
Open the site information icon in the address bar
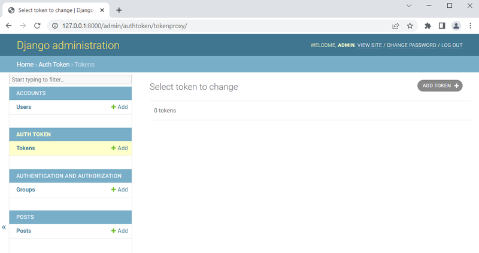coord(55,26)
